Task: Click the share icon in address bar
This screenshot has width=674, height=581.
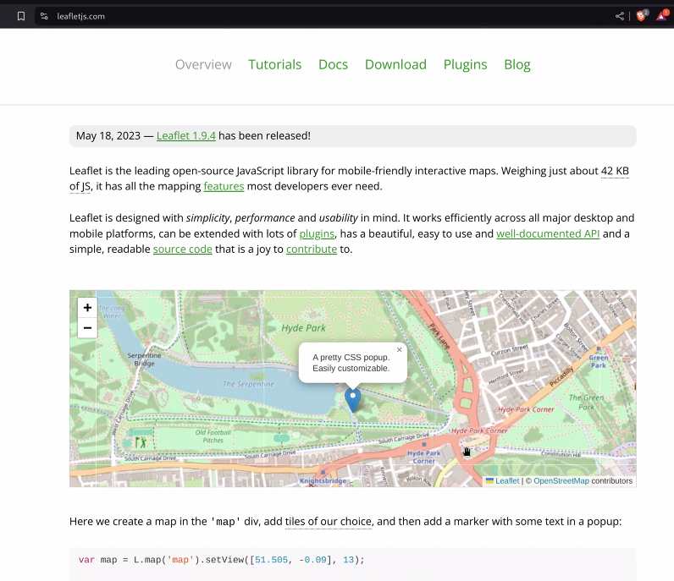Action: tap(620, 16)
